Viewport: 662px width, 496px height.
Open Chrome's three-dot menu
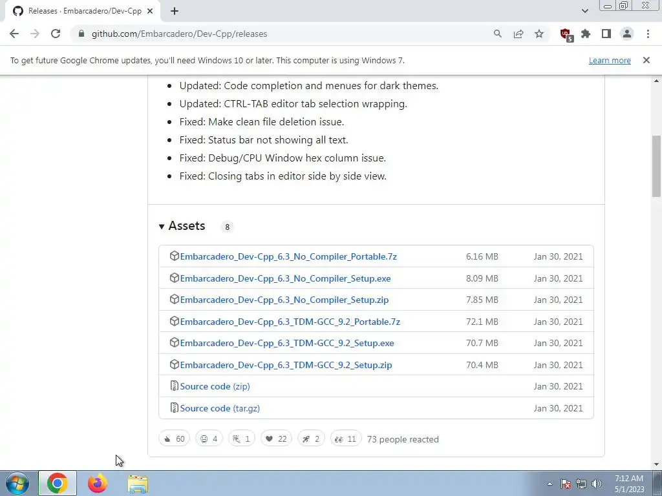(648, 34)
